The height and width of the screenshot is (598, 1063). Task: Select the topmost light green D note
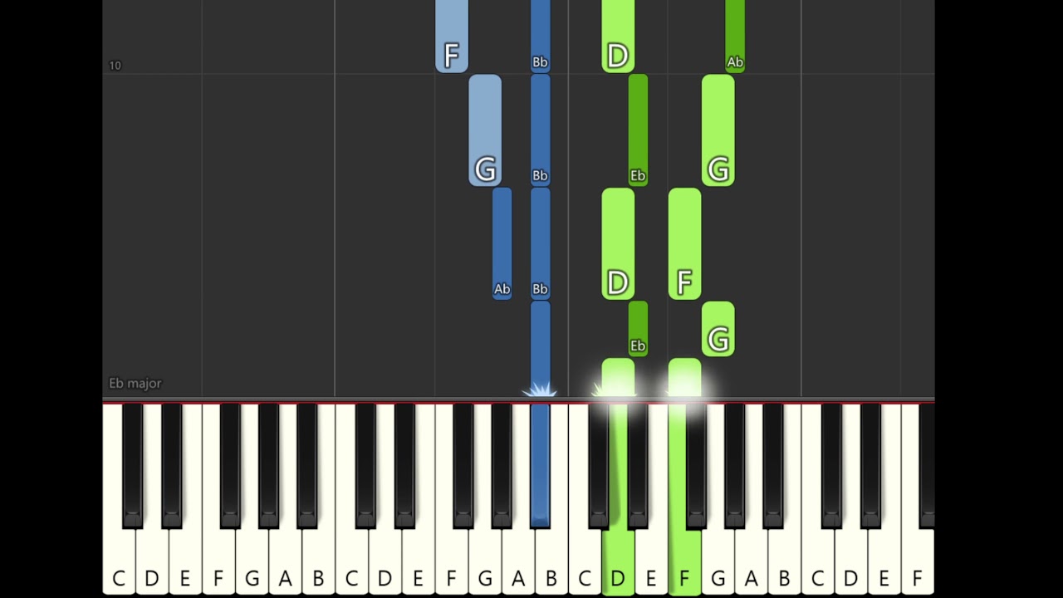[618, 36]
